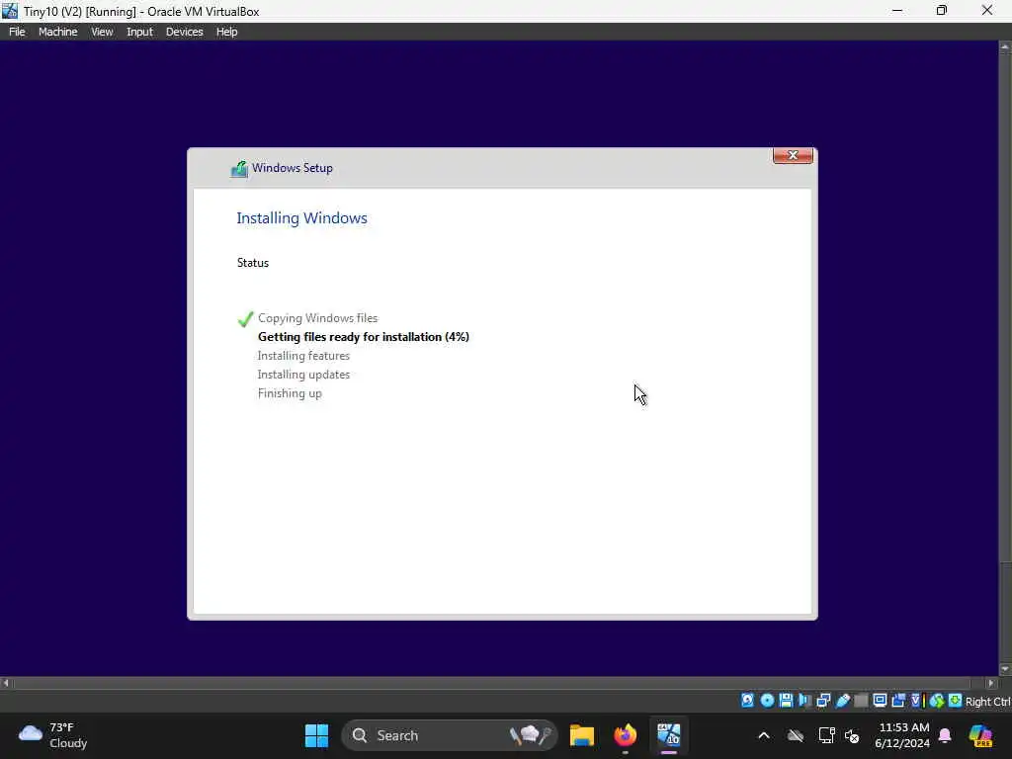This screenshot has width=1012, height=759.
Task: Click the floppy disk indicator in status bar
Action: click(x=786, y=701)
